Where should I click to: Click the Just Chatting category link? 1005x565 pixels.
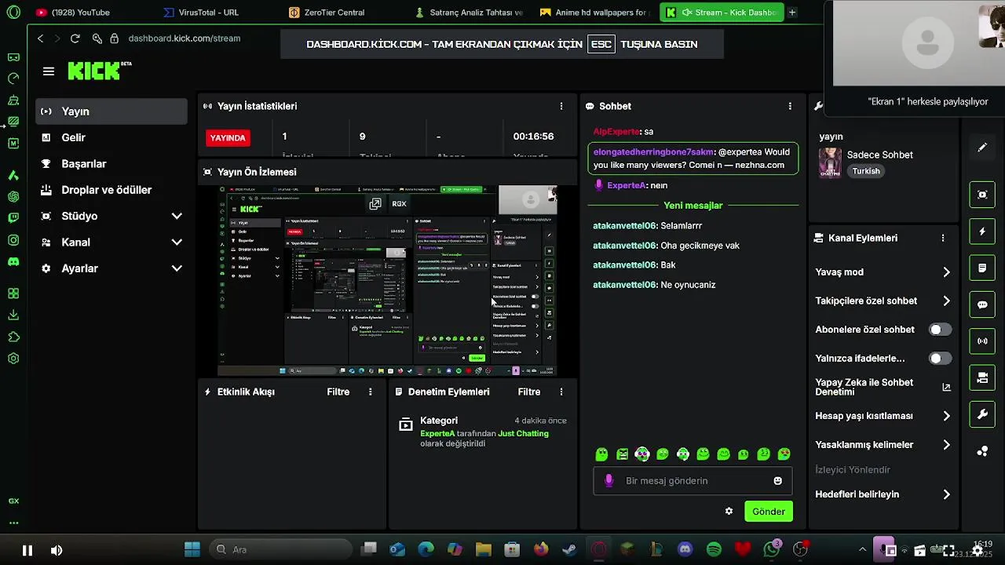point(524,434)
